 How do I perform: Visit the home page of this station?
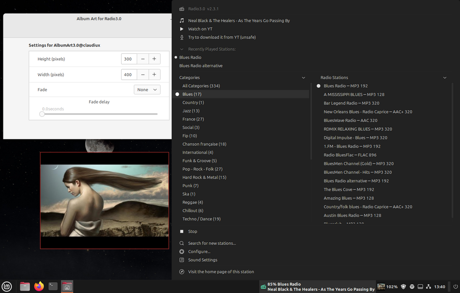click(x=221, y=272)
